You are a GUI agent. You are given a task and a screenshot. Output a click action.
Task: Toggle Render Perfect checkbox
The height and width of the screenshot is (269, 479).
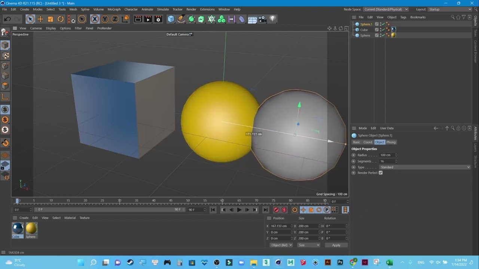(x=381, y=173)
